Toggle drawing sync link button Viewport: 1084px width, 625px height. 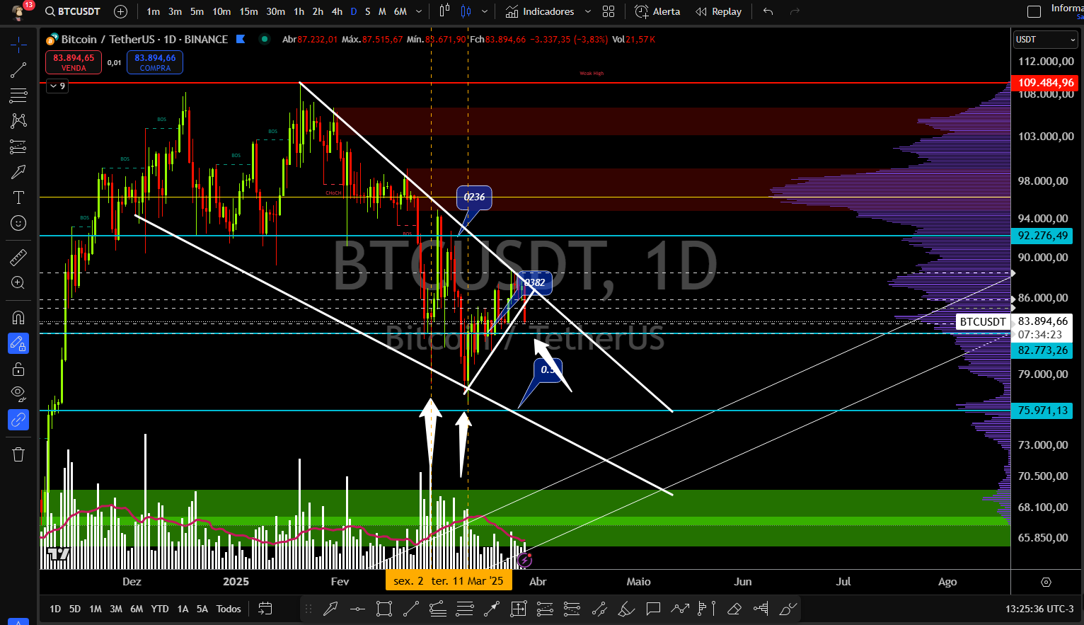[x=18, y=420]
